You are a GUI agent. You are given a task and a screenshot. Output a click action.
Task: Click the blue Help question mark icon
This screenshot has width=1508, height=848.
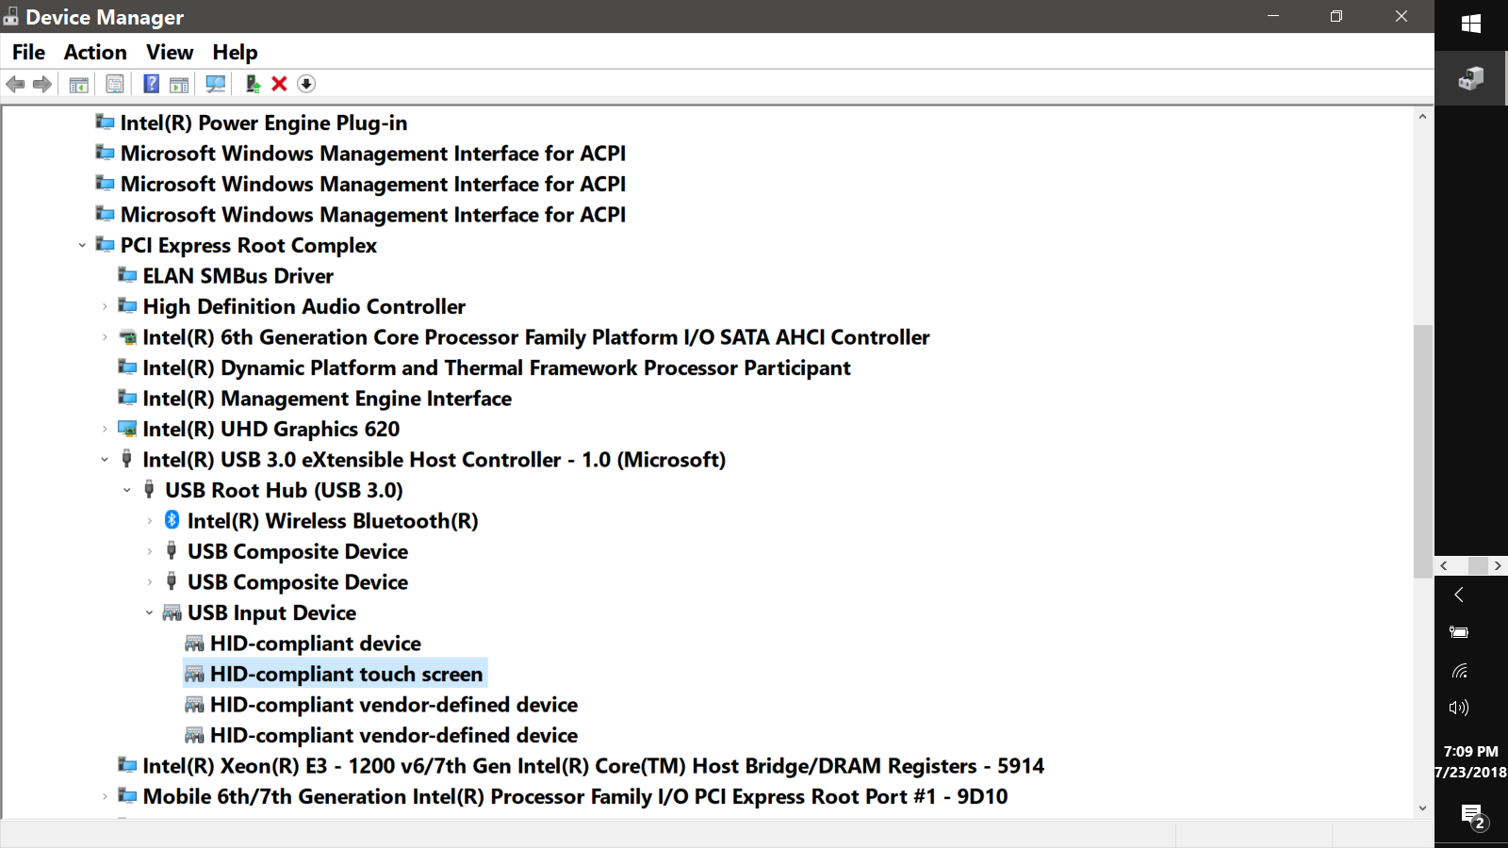(151, 84)
